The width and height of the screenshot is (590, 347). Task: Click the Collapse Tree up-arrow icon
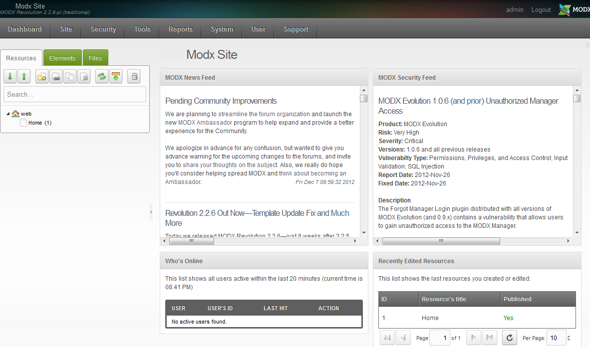click(24, 76)
